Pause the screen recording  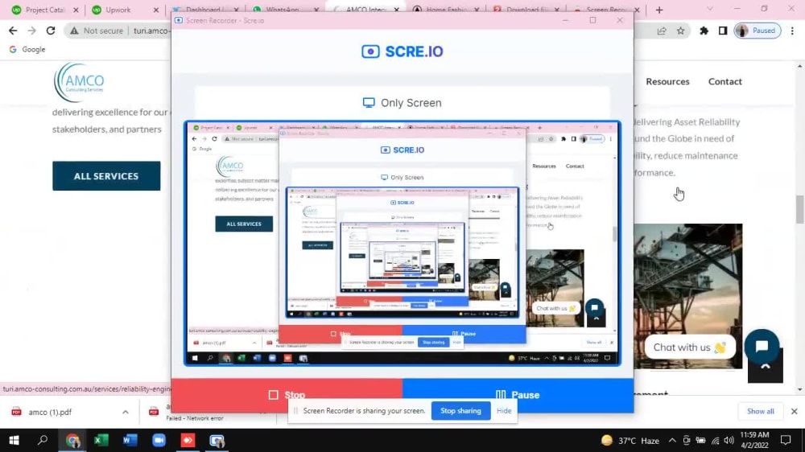[x=518, y=395]
